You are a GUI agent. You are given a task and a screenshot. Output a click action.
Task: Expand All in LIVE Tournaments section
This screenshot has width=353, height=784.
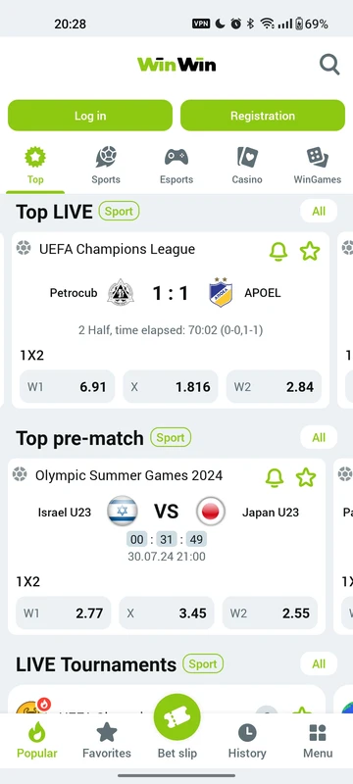pos(319,664)
